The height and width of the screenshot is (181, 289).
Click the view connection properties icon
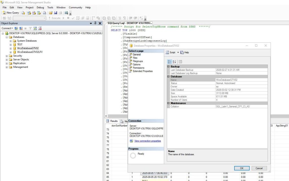click(x=131, y=141)
